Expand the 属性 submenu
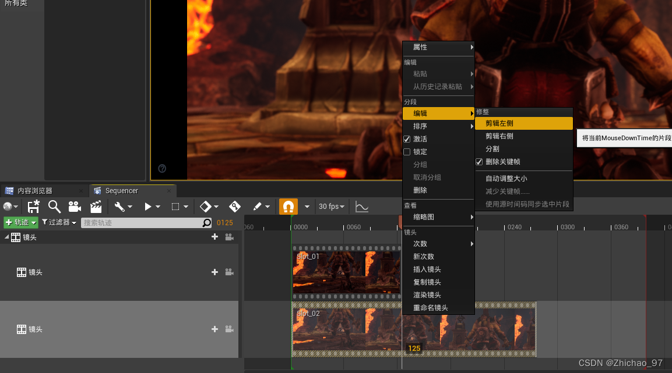 click(438, 47)
